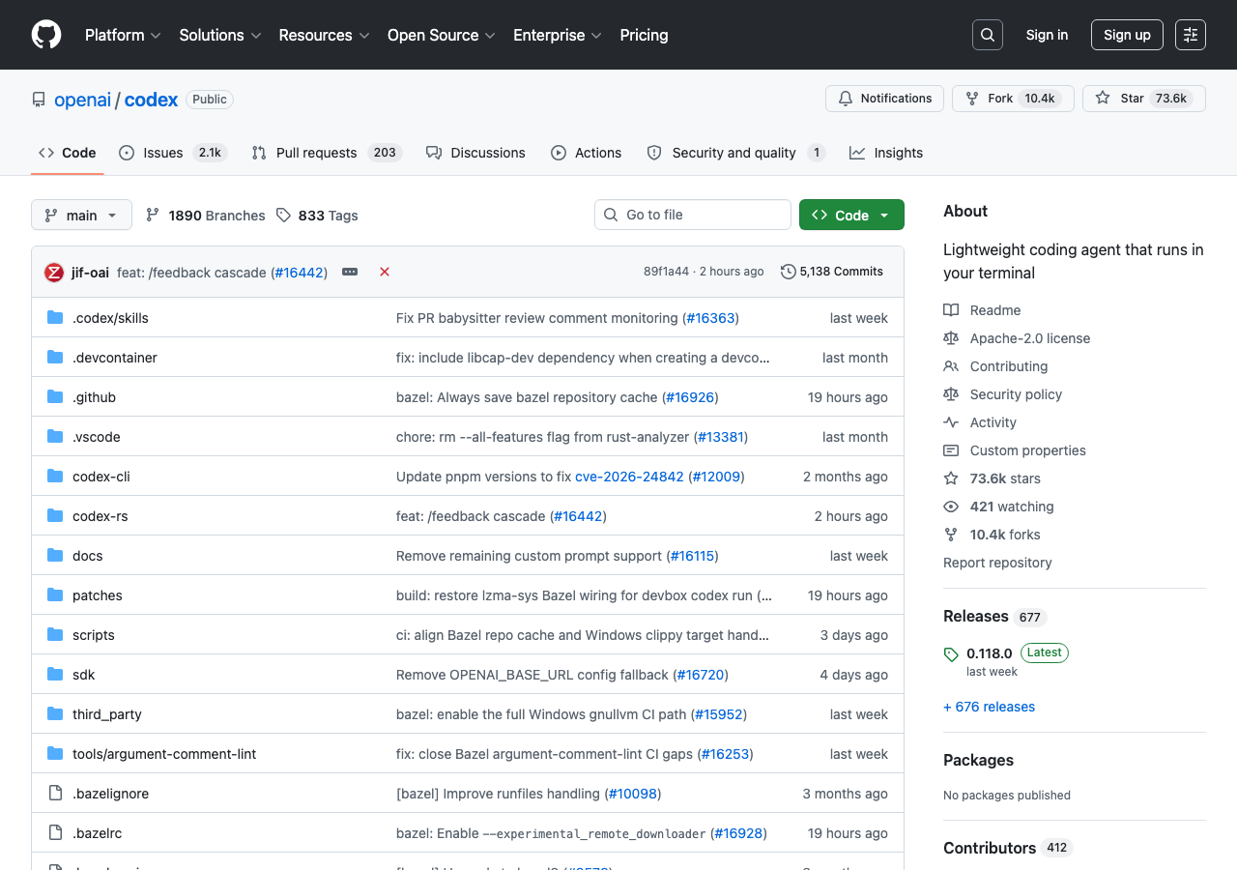Image resolution: width=1237 pixels, height=870 pixels.
Task: Open the appearance settings icon button
Action: (1191, 35)
